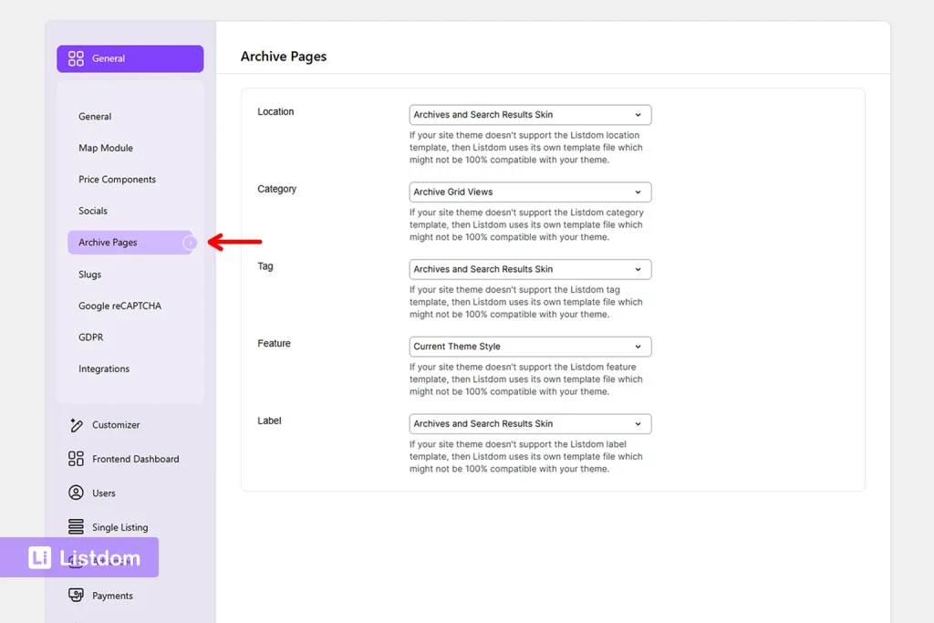Click the Frontend Dashboard grid icon
Screen dimensions: 934x623
click(76, 459)
